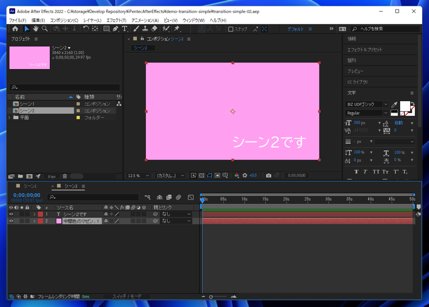The image size is (429, 307).
Task: Hide the シーン2です text layer
Action: click(11, 214)
